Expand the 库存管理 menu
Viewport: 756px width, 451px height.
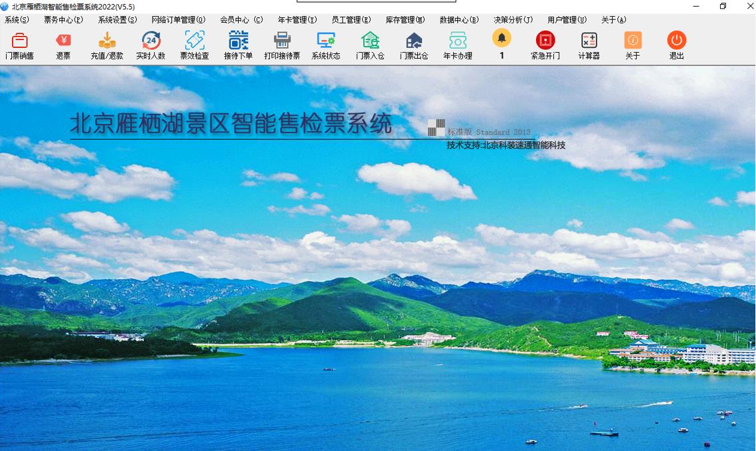click(405, 20)
